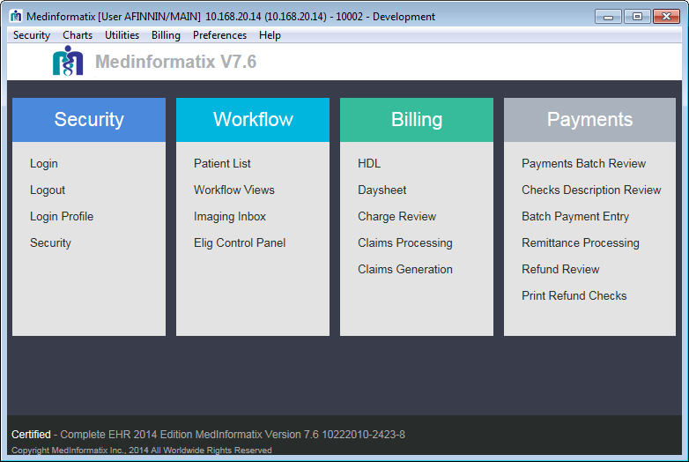Expand the Billing menu in menu bar
This screenshot has height=462, width=689.
(166, 35)
